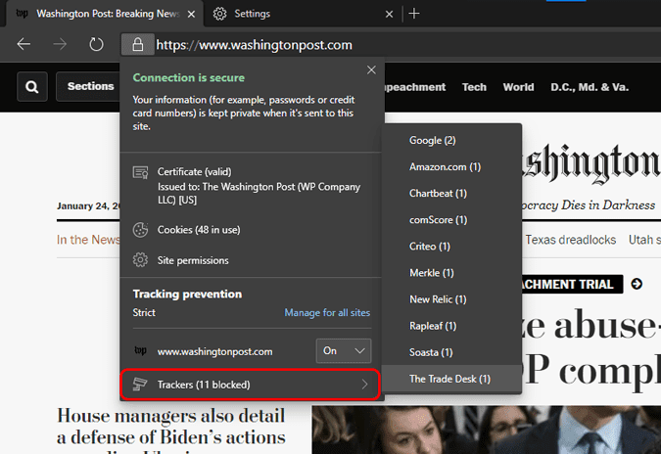Click the arrow beside Impeachment Trial banner
The image size is (661, 454).
pos(637,285)
